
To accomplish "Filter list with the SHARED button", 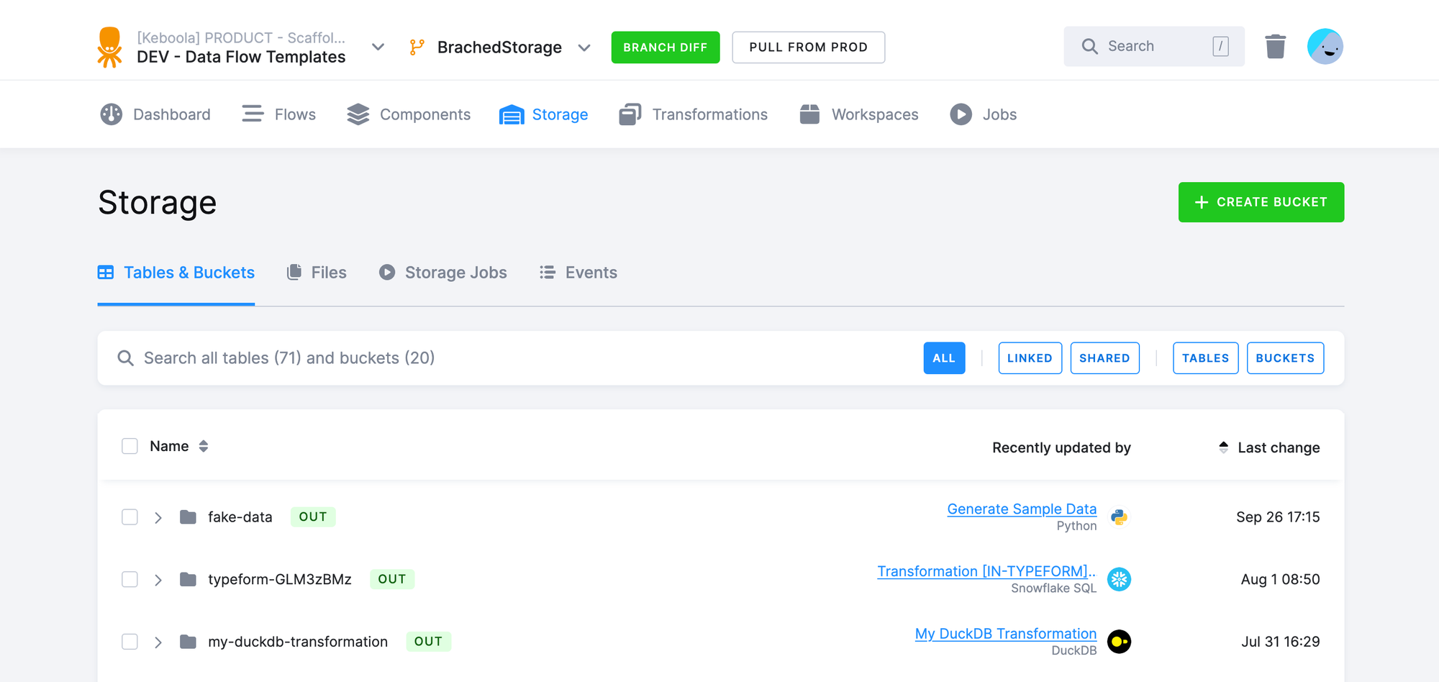I will tap(1104, 358).
